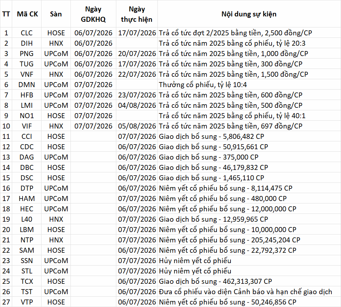341x307 pixels.
Task: Select stock code DBC cell
Action: (x=27, y=167)
